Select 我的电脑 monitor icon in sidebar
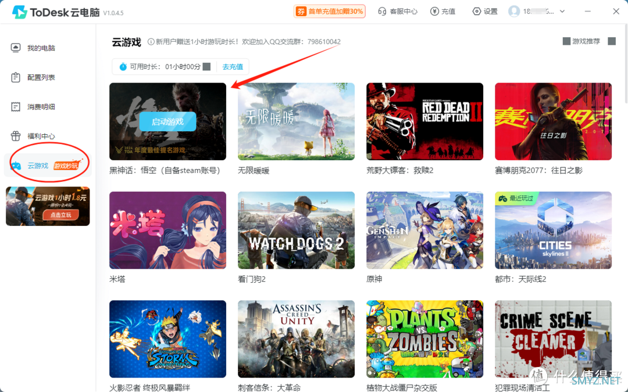This screenshot has height=392, width=628. click(16, 48)
